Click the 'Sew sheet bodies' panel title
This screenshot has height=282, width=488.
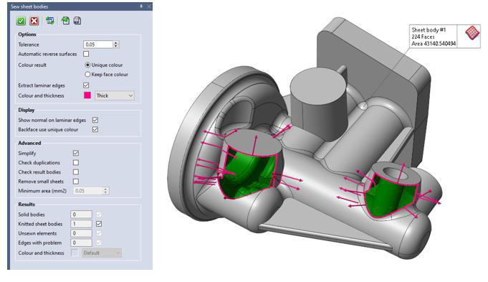29,6
